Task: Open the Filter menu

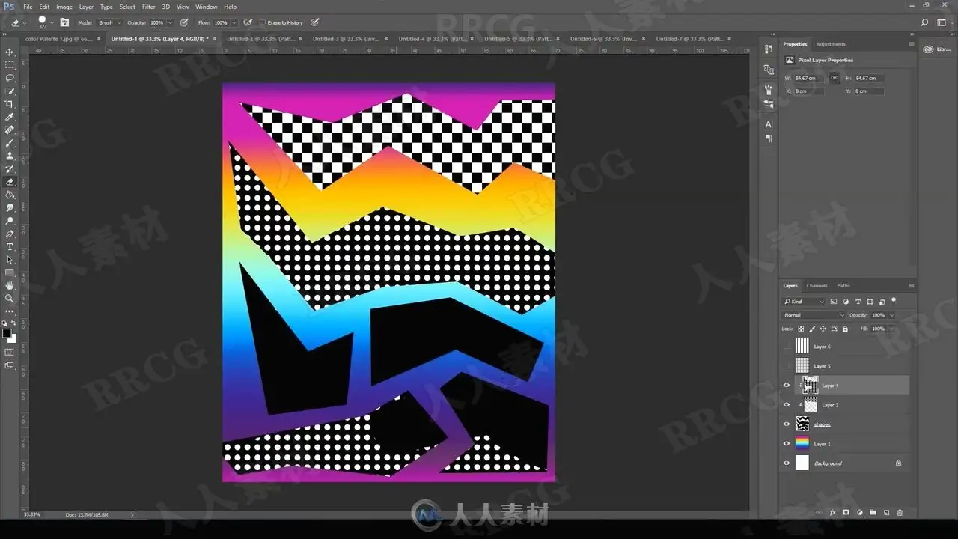Action: pos(149,7)
